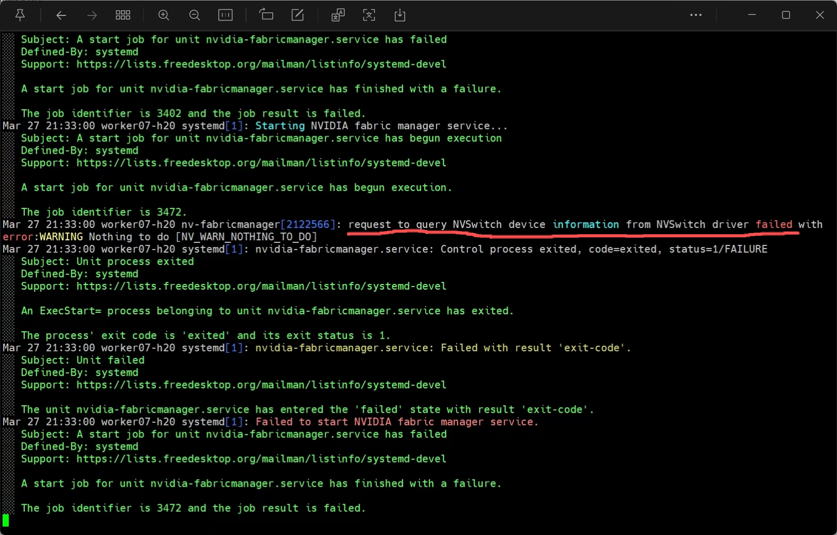Zoom out of the screenshot
This screenshot has width=837, height=535.
click(195, 15)
